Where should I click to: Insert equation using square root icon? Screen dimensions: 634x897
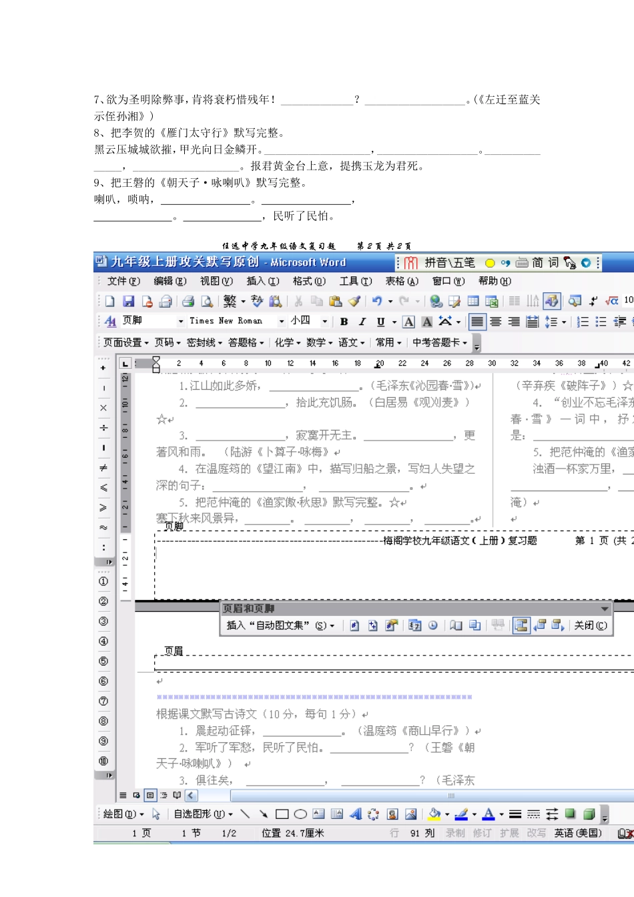612,302
